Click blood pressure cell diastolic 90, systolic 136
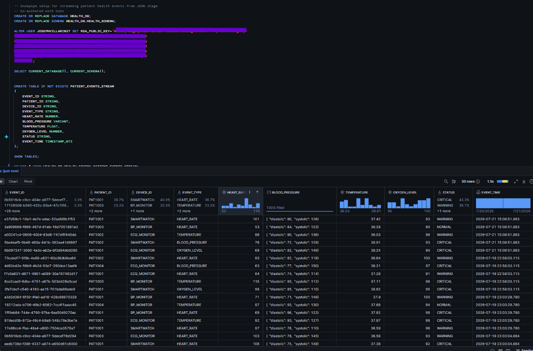 293,234
